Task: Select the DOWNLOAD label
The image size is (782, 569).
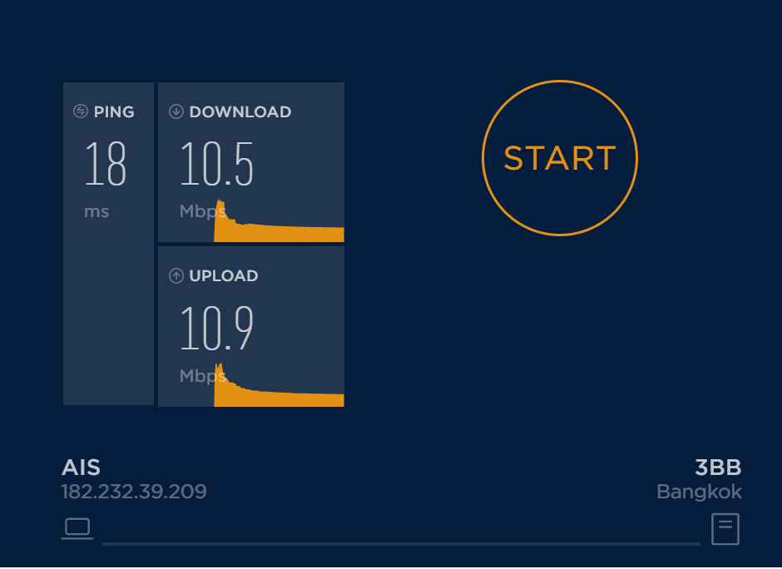Action: 240,111
